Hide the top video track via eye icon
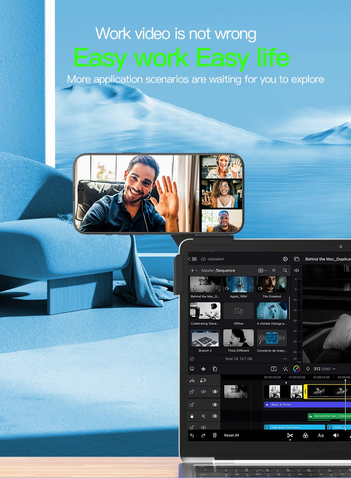 click(215, 392)
